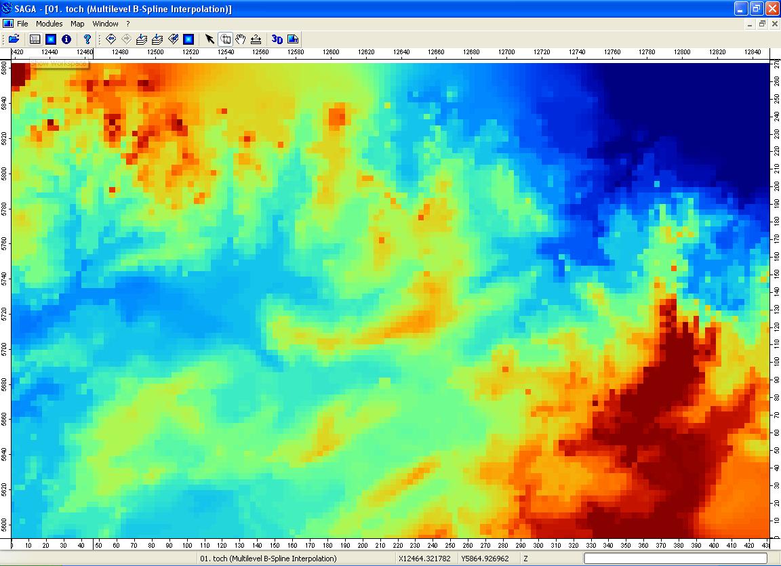Click the greyed next extent right-arrow icon
This screenshot has width=781, height=566.
pos(127,39)
